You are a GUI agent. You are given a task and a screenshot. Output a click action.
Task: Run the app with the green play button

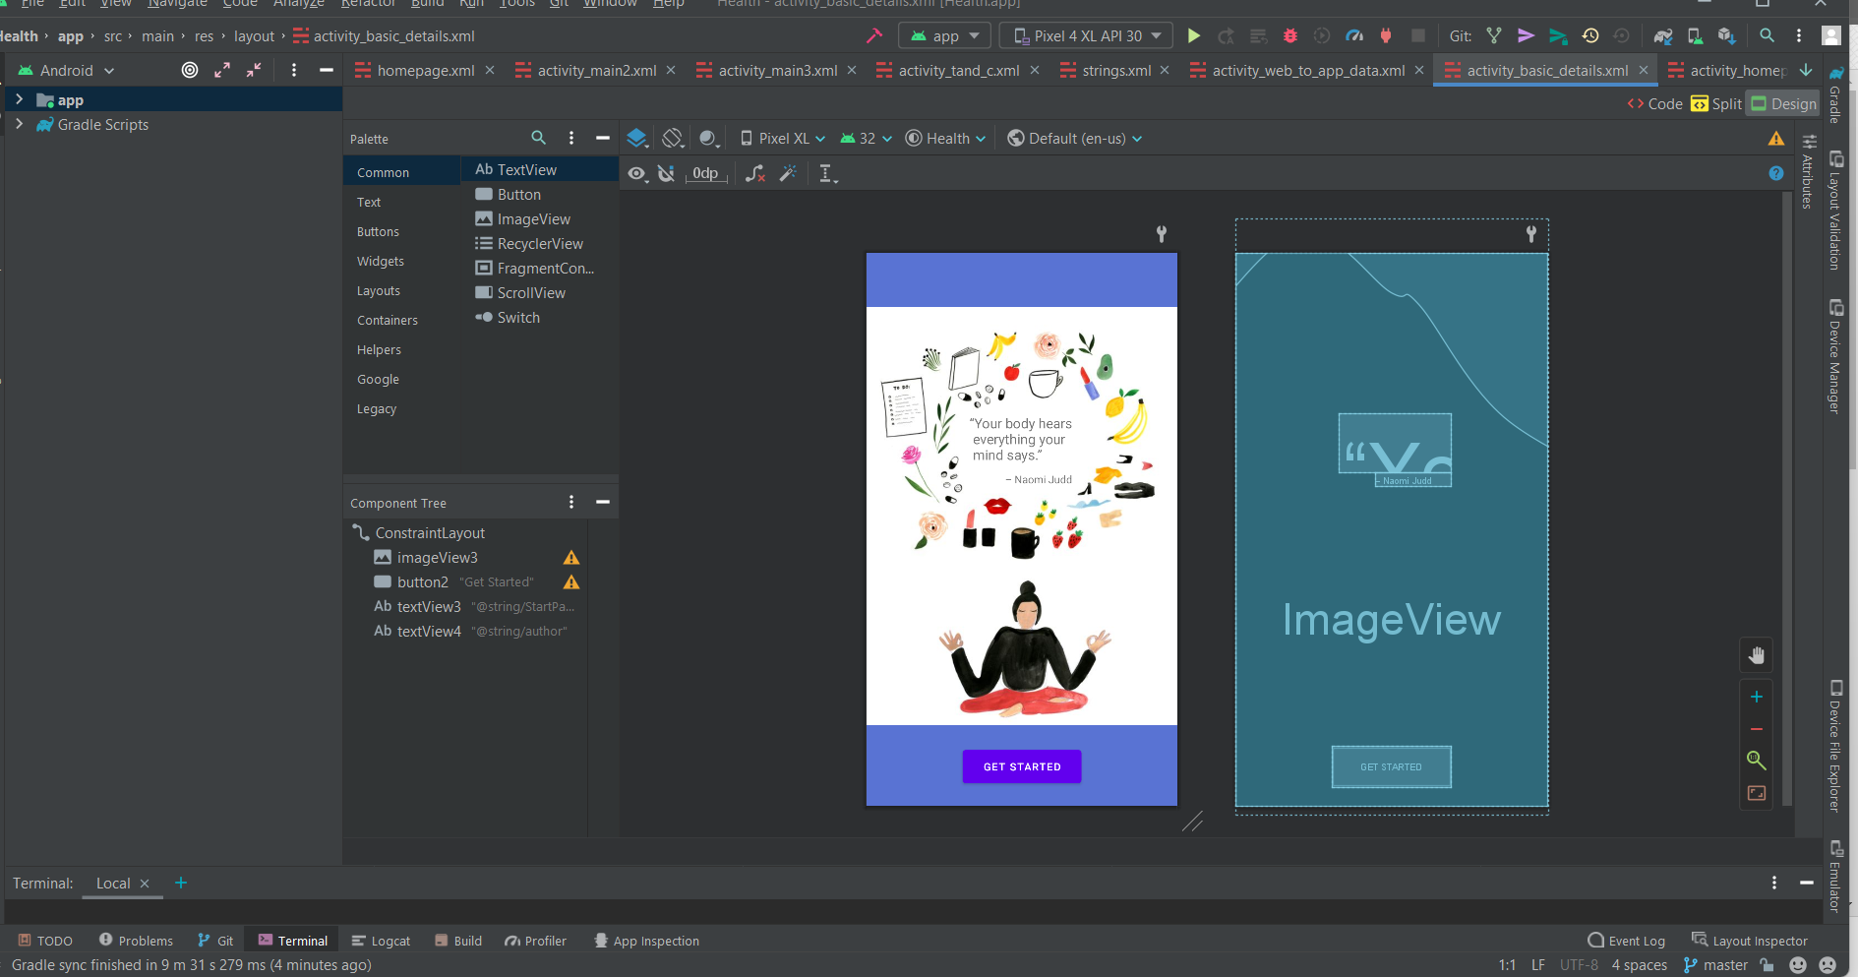click(x=1193, y=36)
